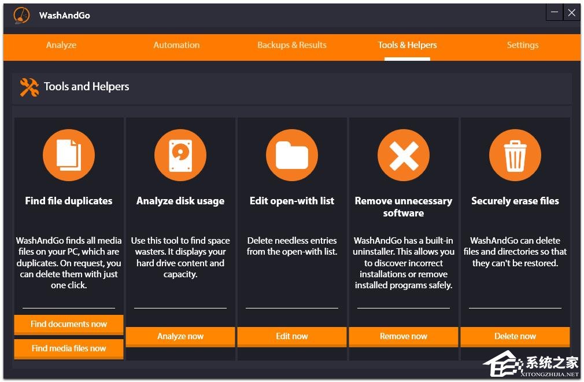This screenshot has width=584, height=382.
Task: Click the Tools and Helpers section title
Action: coord(86,87)
